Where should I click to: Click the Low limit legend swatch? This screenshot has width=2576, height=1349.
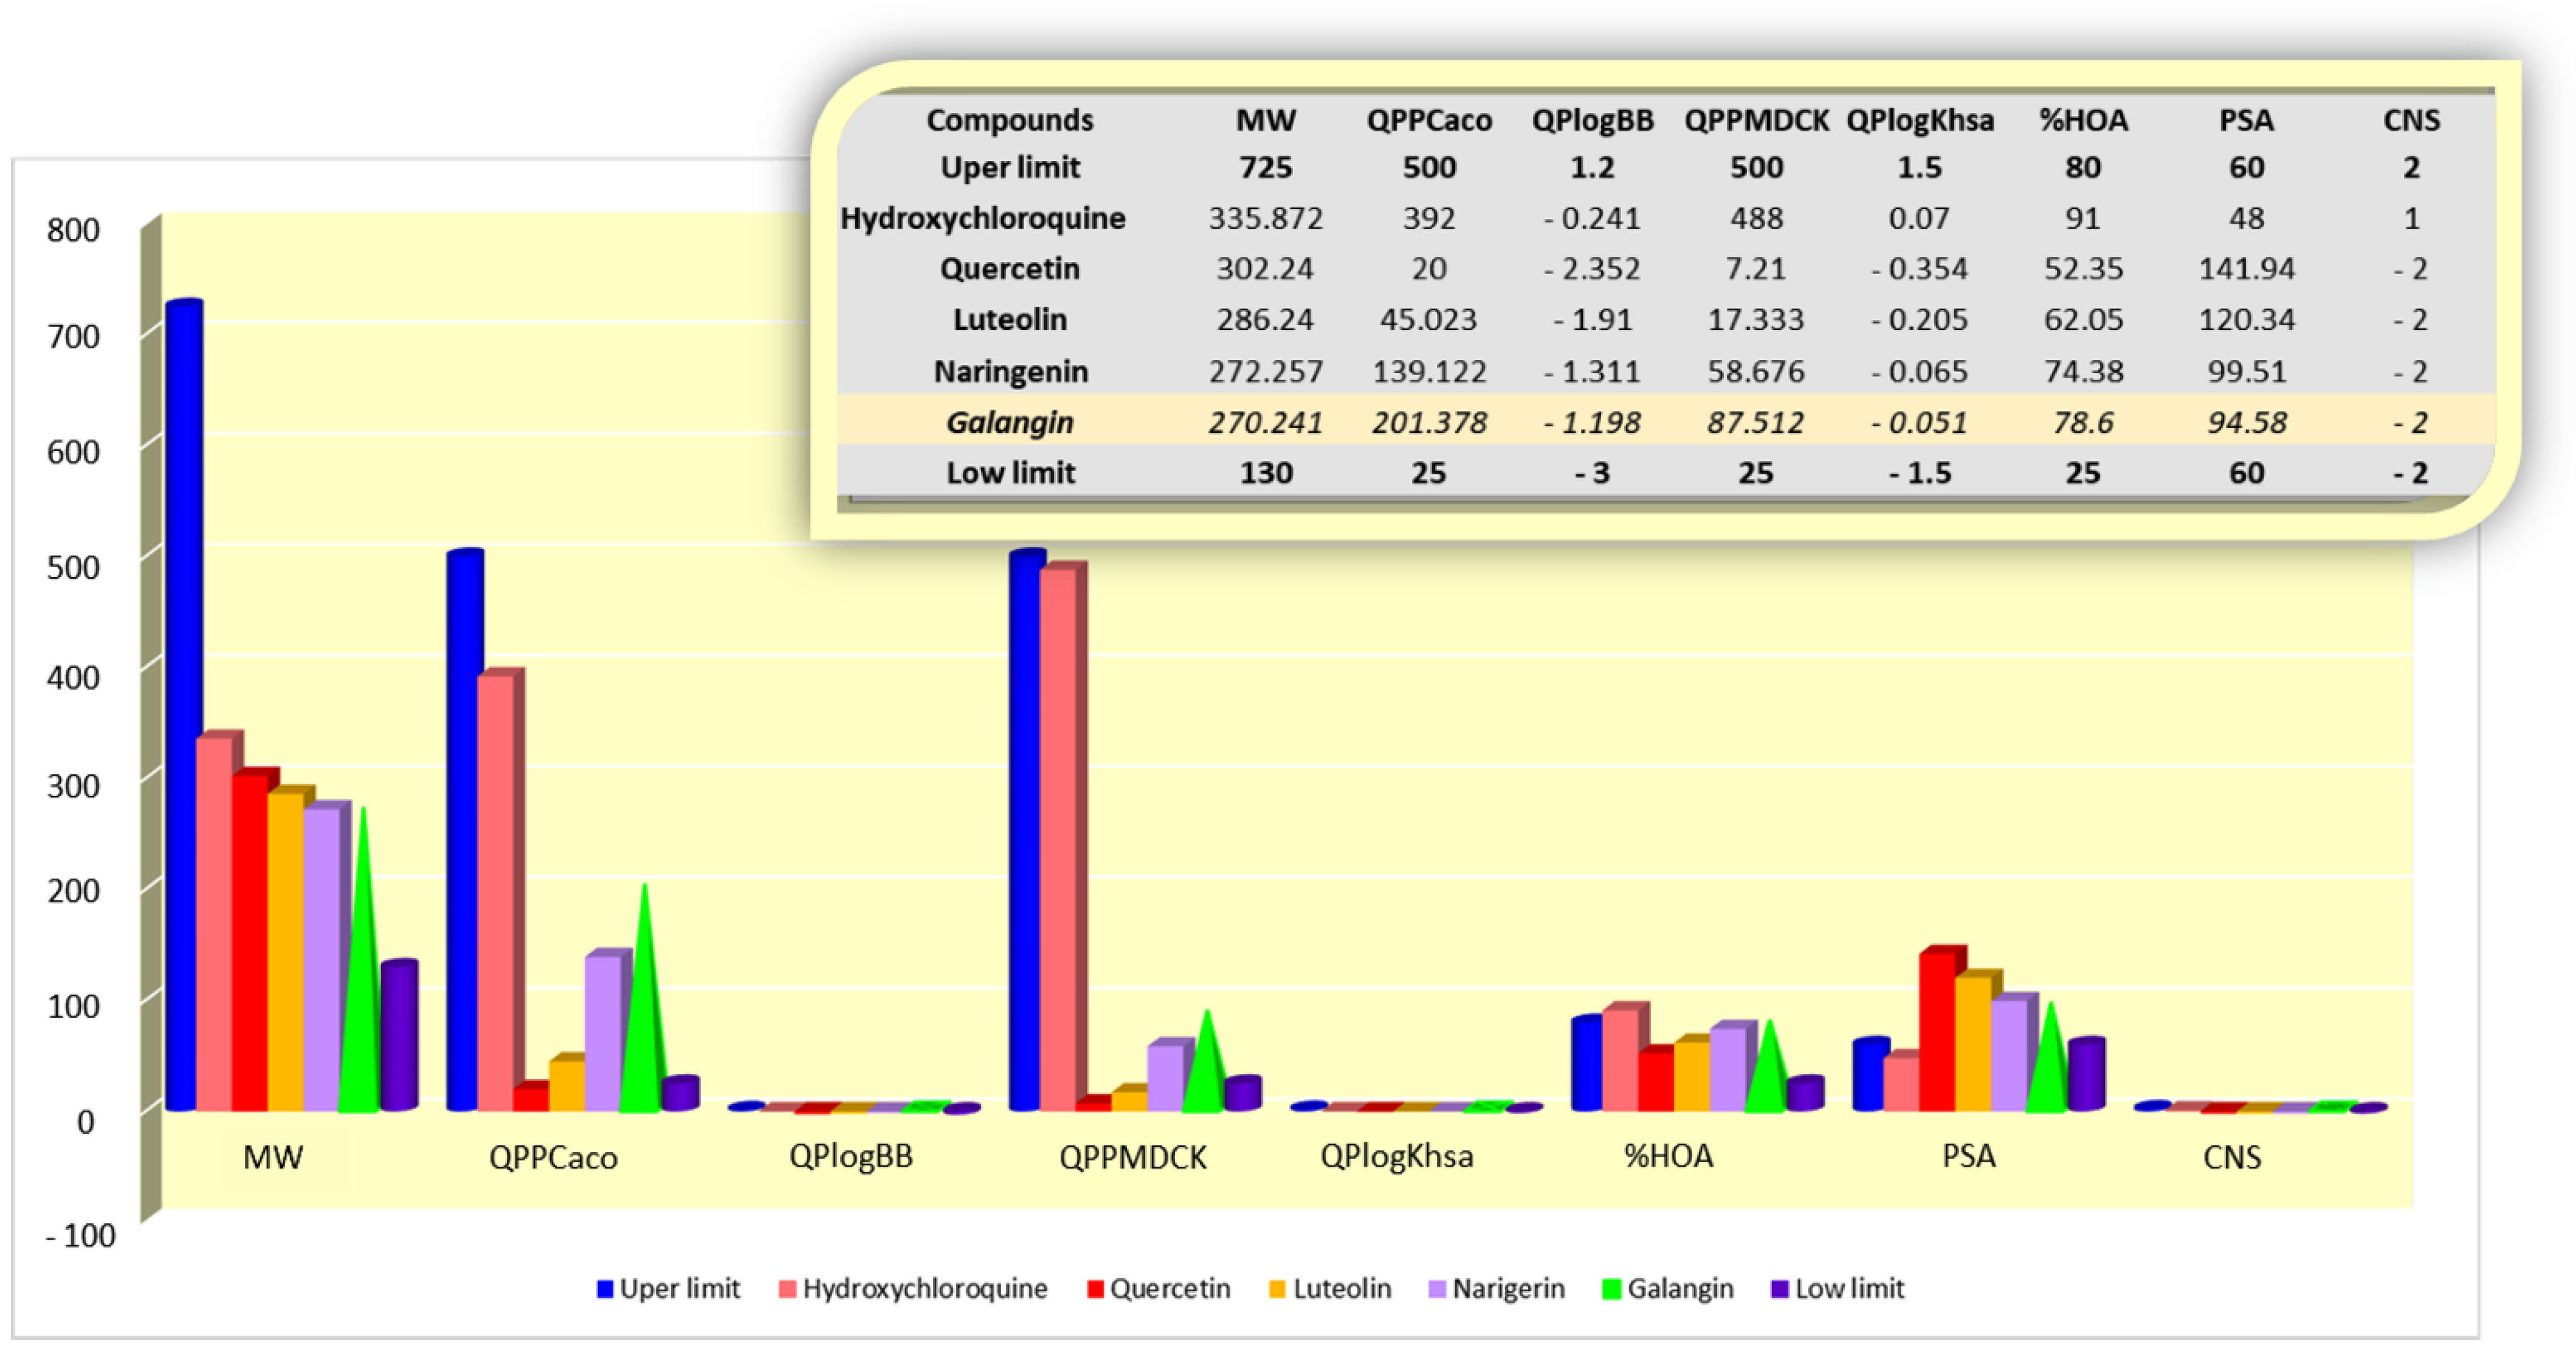click(x=1780, y=1289)
